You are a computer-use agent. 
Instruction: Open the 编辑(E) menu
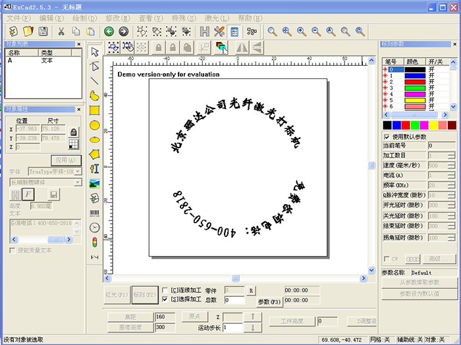(x=52, y=18)
